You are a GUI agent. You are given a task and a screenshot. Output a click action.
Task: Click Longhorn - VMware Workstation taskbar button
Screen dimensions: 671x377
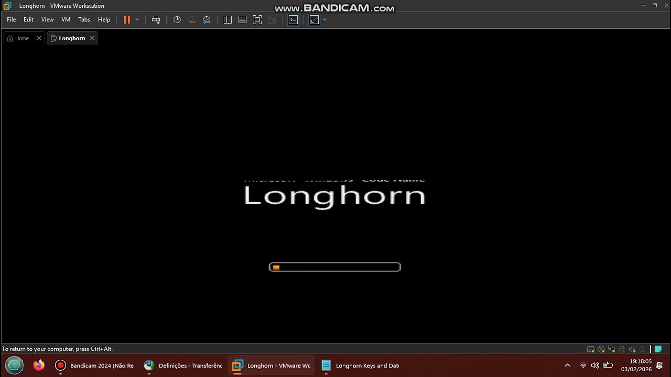tap(272, 365)
